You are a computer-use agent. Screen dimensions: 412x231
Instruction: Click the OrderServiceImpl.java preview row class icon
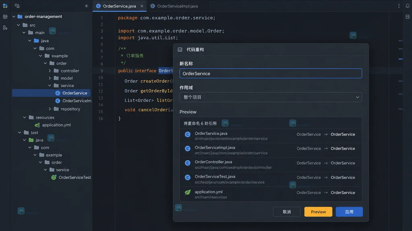coord(187,148)
